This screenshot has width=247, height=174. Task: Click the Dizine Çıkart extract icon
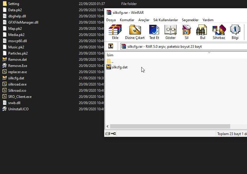click(x=135, y=32)
